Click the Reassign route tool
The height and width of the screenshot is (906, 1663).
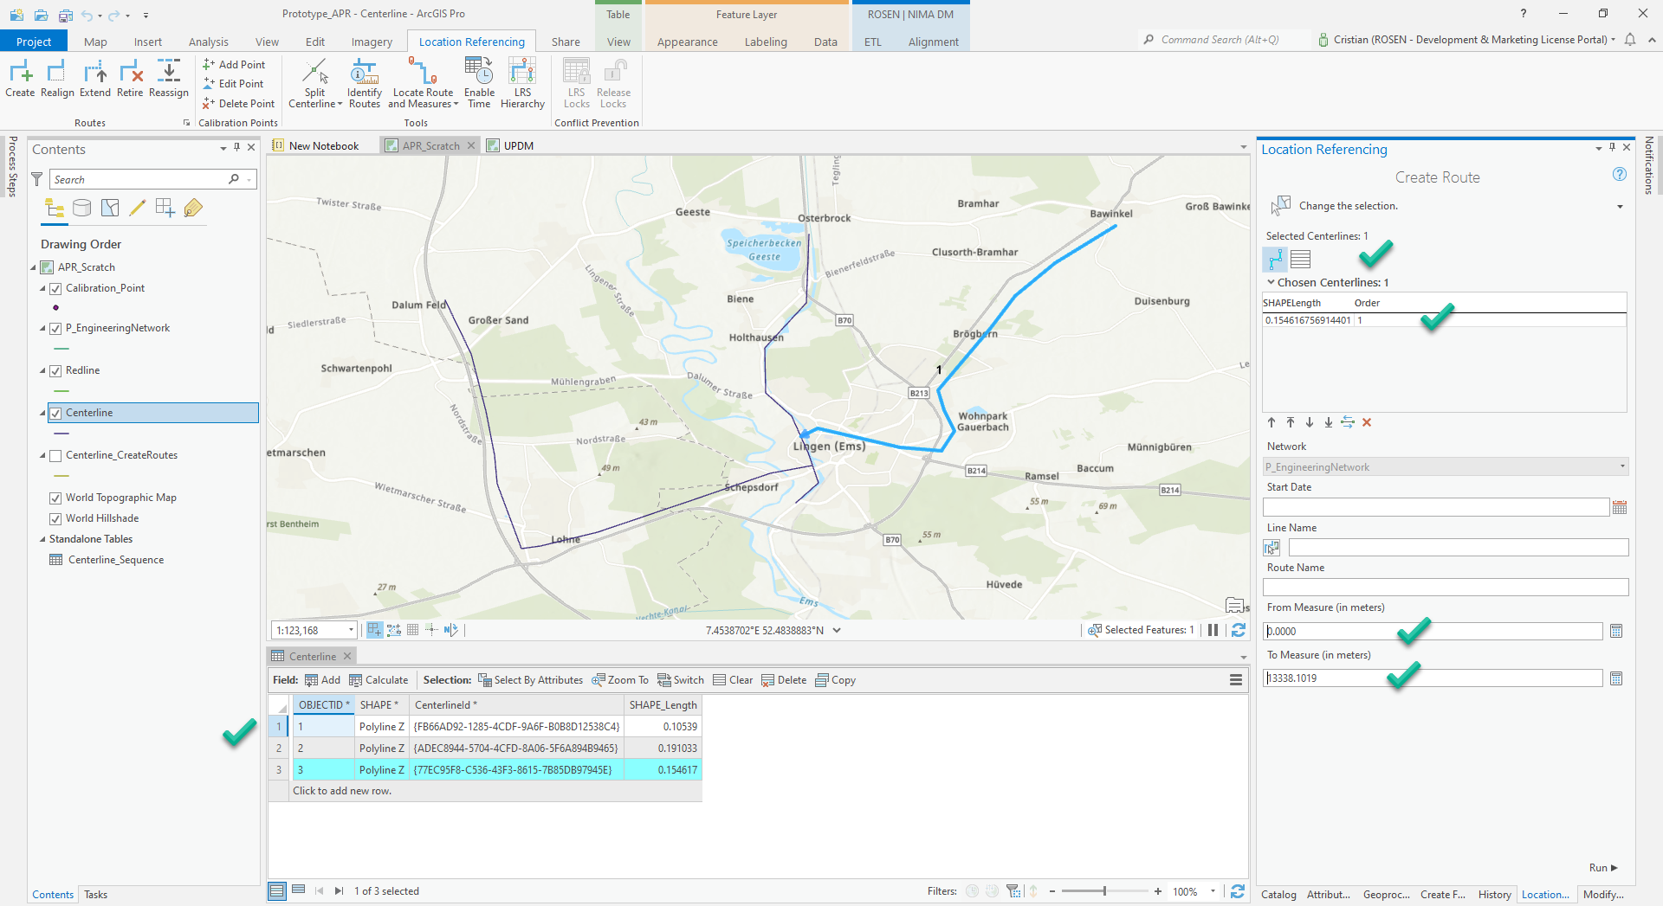pos(169,79)
